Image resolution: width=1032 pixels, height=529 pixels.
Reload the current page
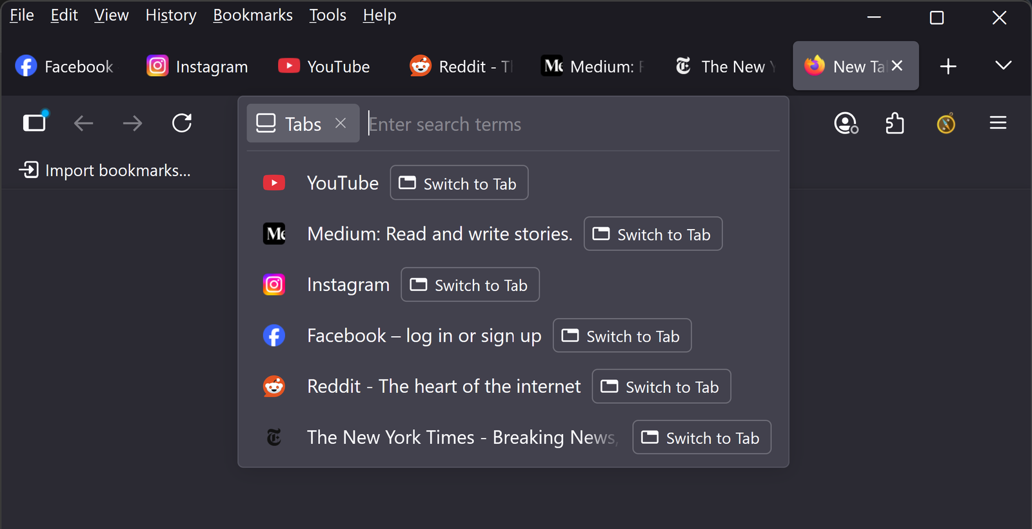click(182, 123)
